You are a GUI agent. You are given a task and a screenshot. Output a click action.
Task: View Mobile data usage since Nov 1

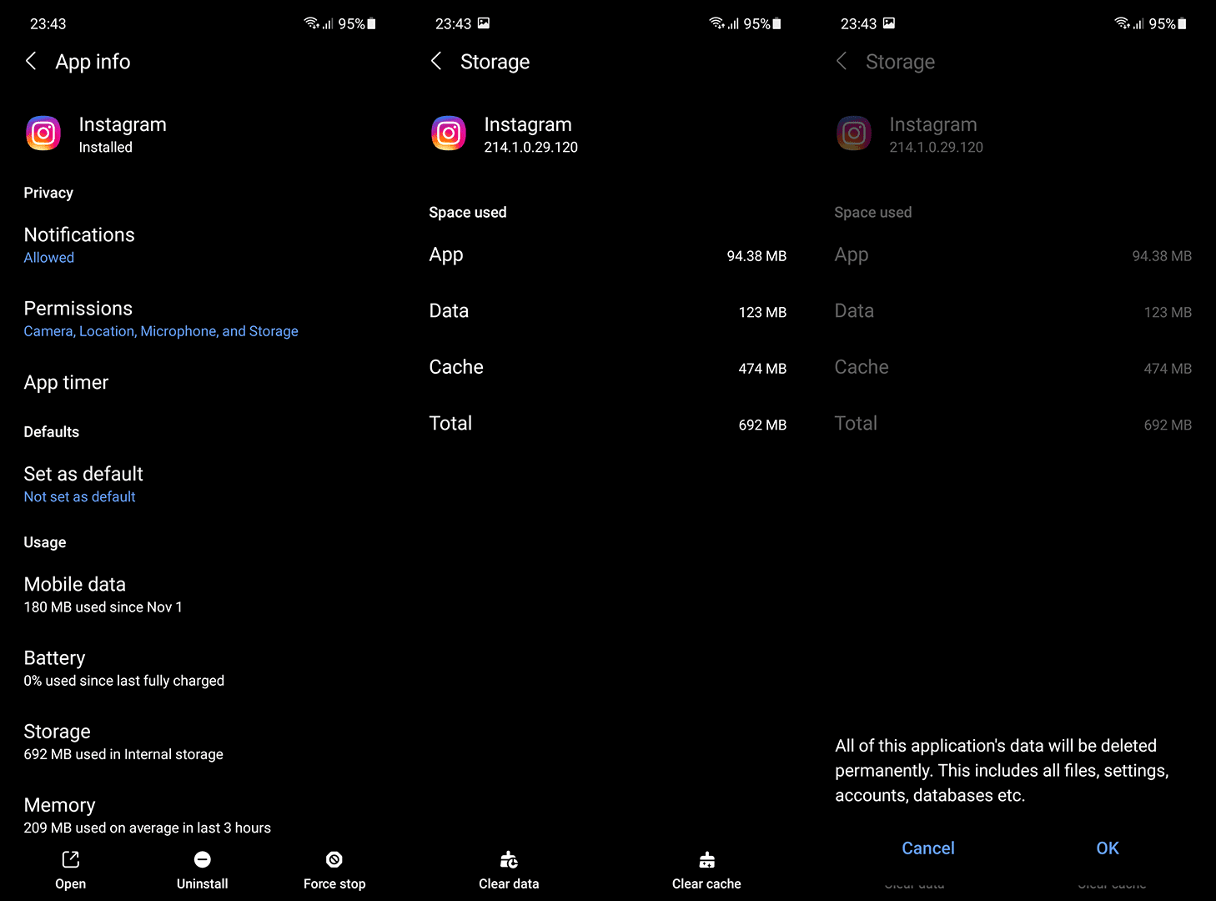click(x=203, y=595)
